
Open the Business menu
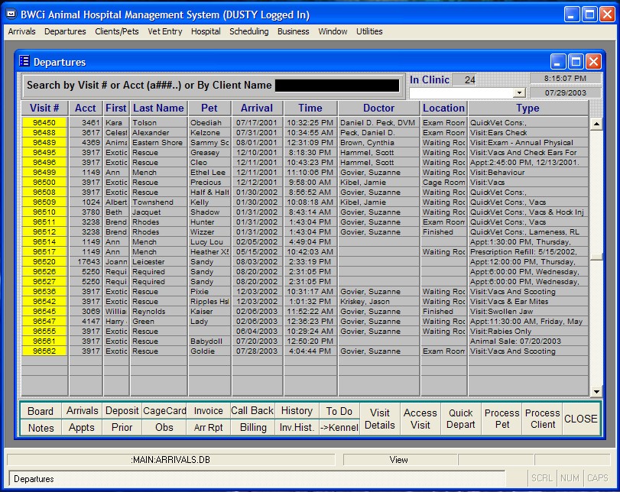(293, 31)
